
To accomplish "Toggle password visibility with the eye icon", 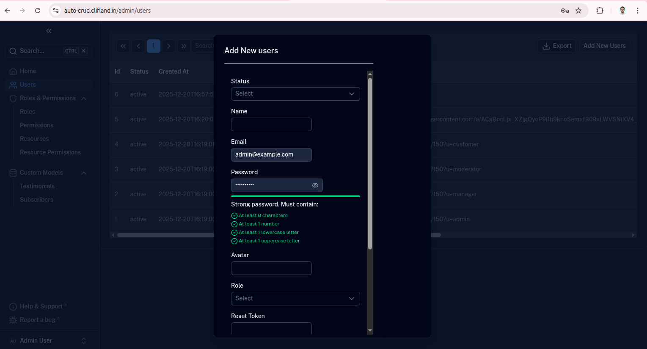I will (x=315, y=185).
